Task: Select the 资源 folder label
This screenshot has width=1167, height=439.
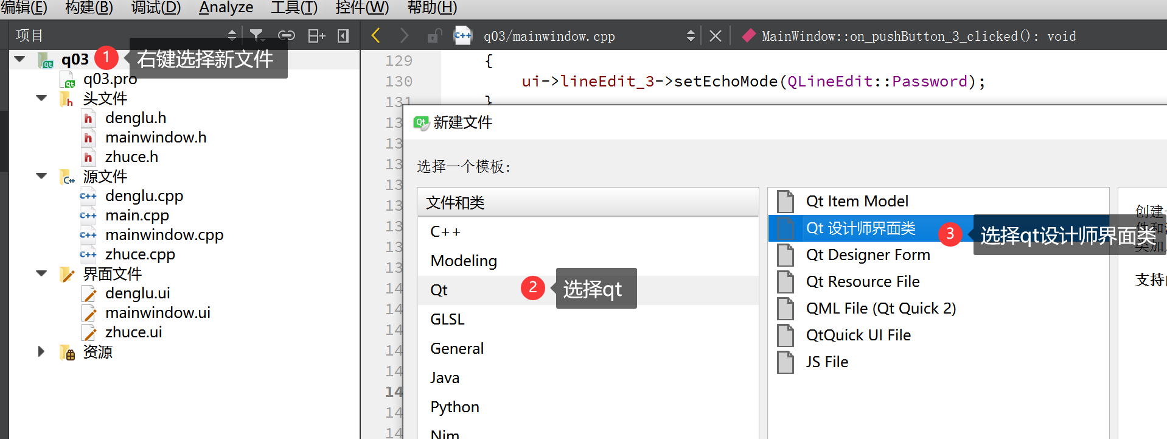Action: point(98,351)
